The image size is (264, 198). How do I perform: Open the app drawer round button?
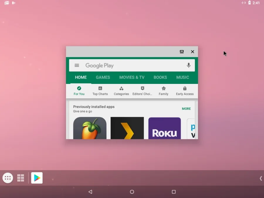pyautogui.click(x=8, y=178)
